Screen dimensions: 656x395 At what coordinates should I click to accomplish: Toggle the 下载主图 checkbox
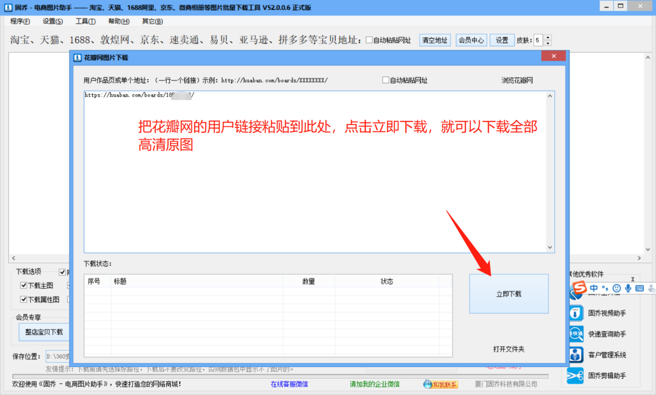[24, 285]
